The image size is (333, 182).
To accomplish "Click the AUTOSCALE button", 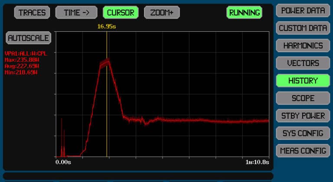I will (29, 38).
